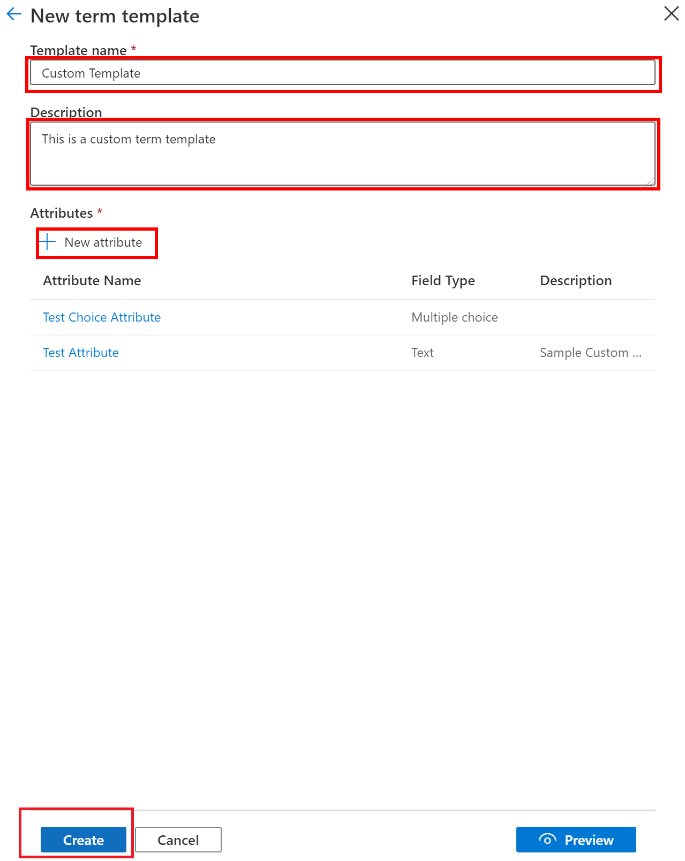The image size is (685, 861).
Task: Select the Multiple choice field type cell
Action: (455, 317)
